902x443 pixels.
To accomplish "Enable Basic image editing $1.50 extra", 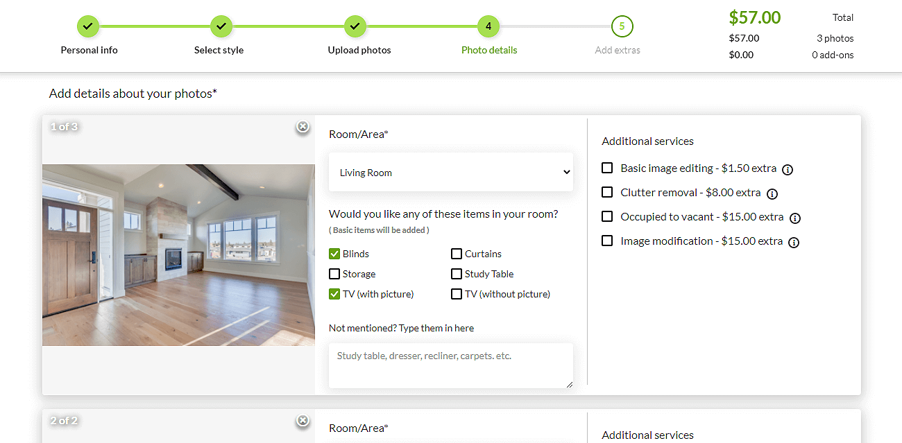I will (607, 168).
